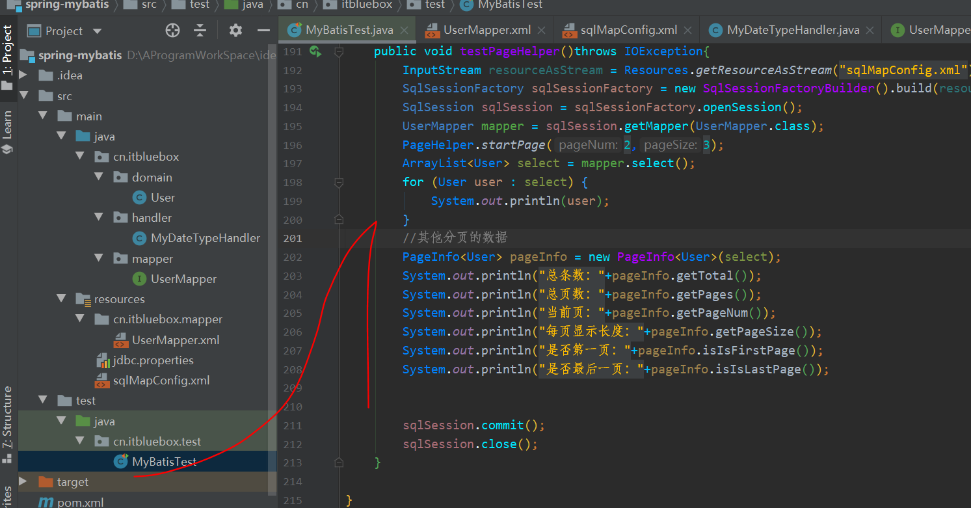Collapse the src folder
The height and width of the screenshot is (508, 971).
coord(25,96)
